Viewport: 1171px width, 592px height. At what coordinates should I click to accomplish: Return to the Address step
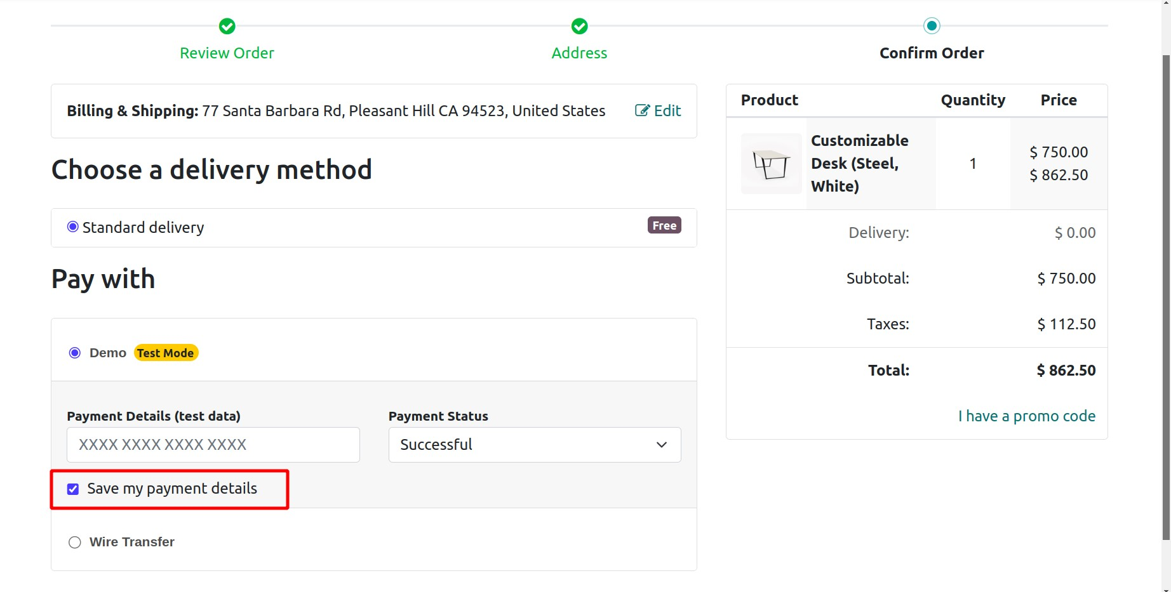[x=579, y=53]
